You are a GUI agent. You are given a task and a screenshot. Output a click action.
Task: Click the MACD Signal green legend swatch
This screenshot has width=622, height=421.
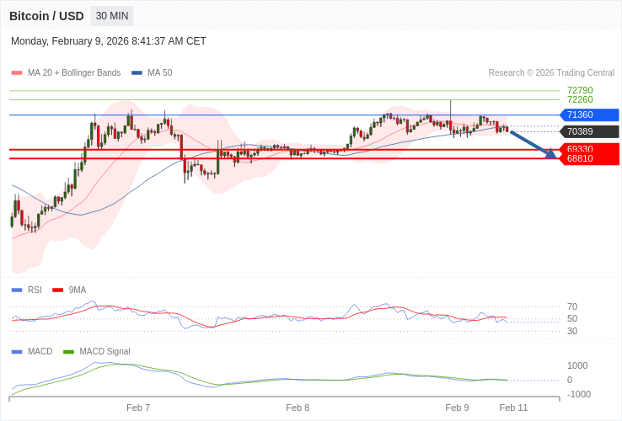[x=68, y=351]
